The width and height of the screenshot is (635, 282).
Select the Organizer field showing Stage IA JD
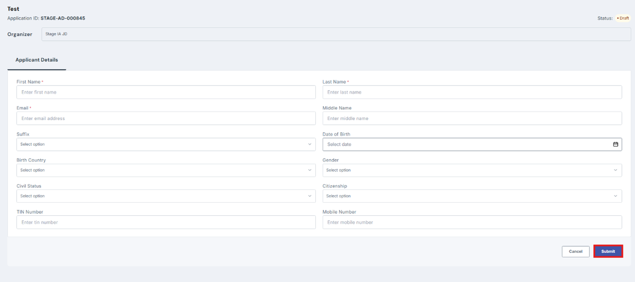336,34
